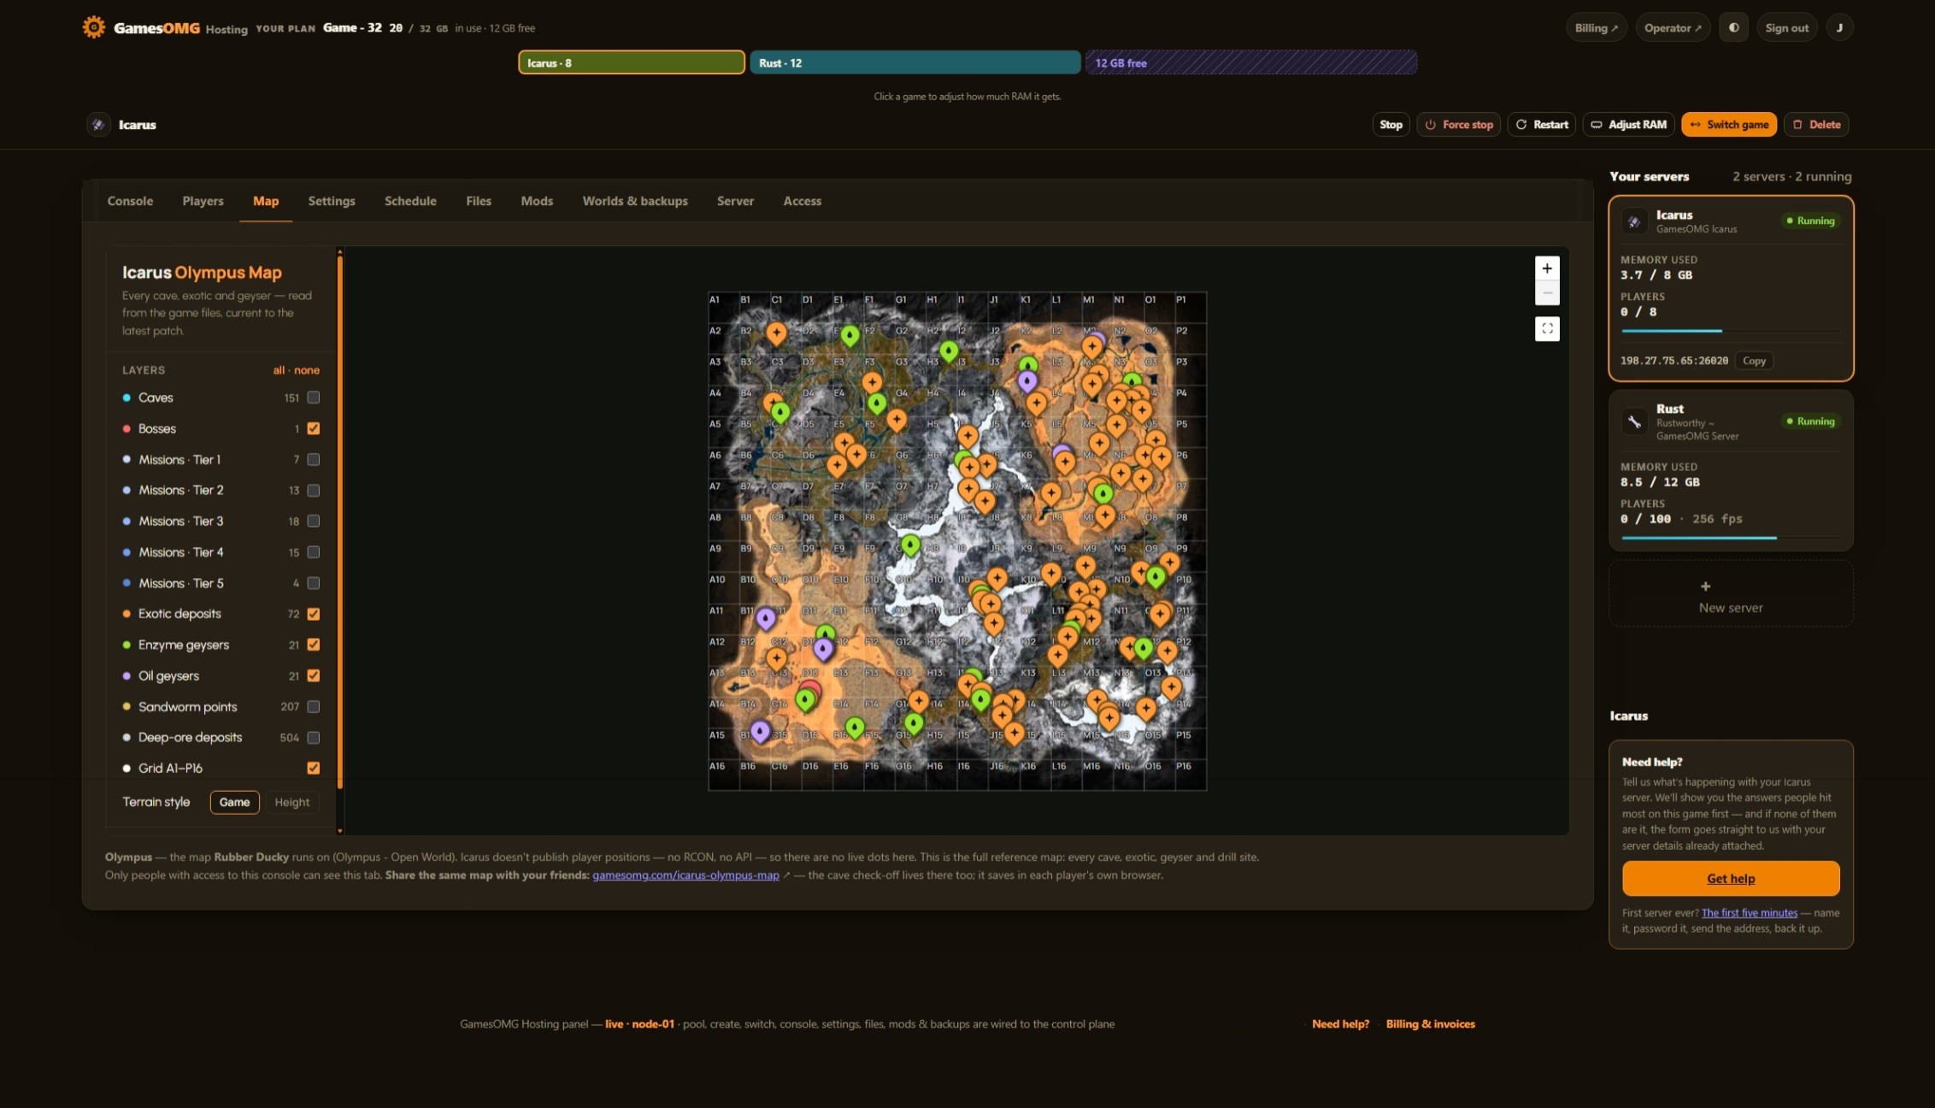
Task: Click the plus icon for New server
Action: click(x=1705, y=586)
